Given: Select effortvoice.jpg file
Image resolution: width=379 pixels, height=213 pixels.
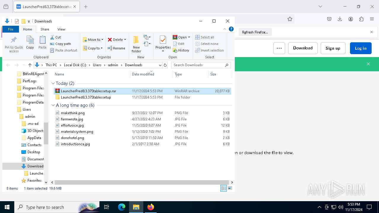Looking at the screenshot, I should click(142, 125).
